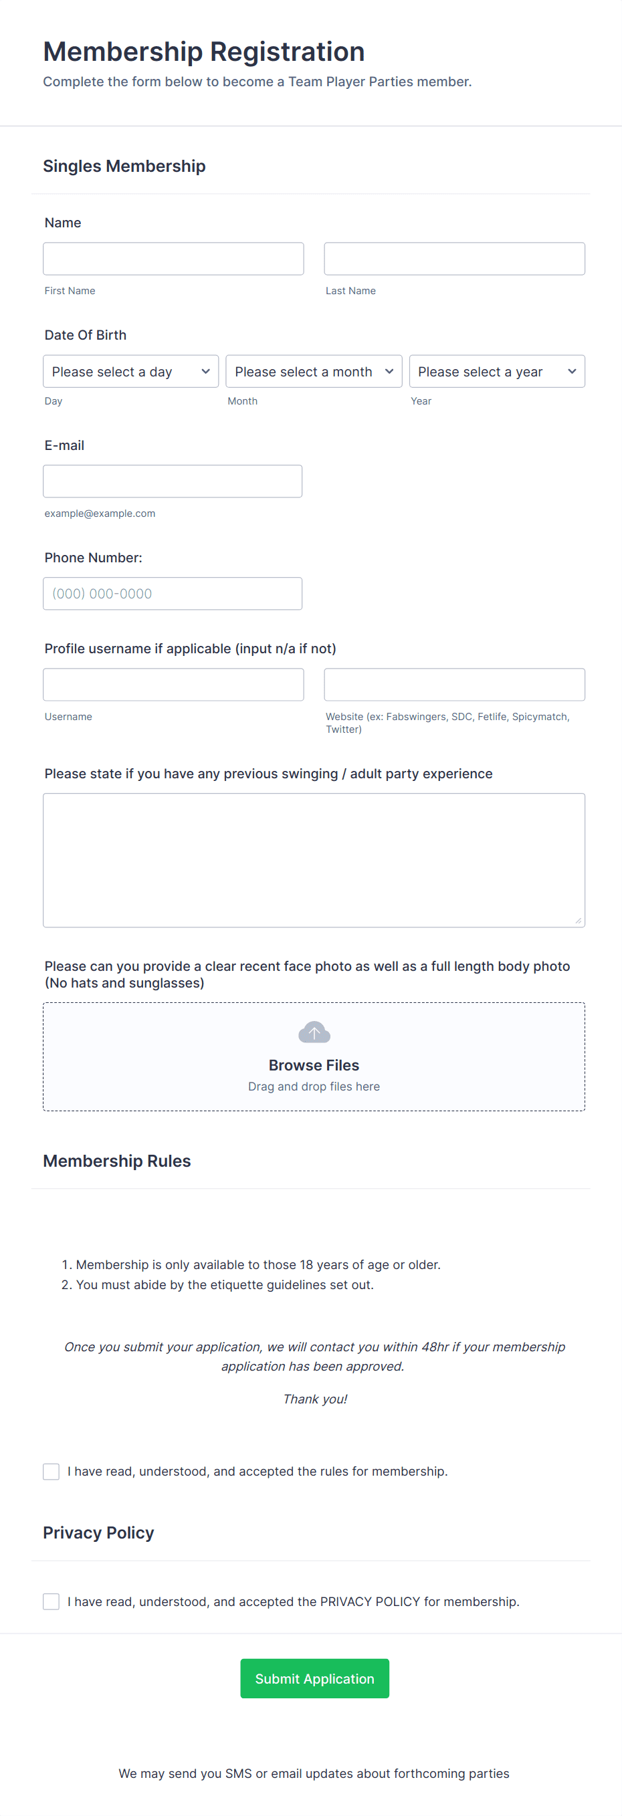Viewport: 622px width, 1816px height.
Task: Select the Username input field
Action: (x=173, y=684)
